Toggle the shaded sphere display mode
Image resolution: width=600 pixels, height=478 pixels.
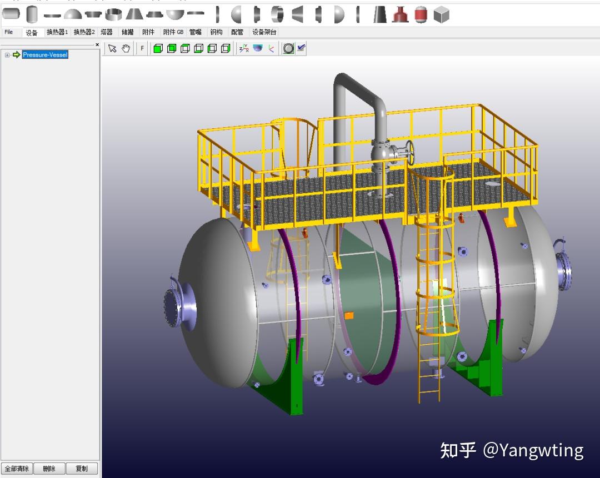[289, 48]
